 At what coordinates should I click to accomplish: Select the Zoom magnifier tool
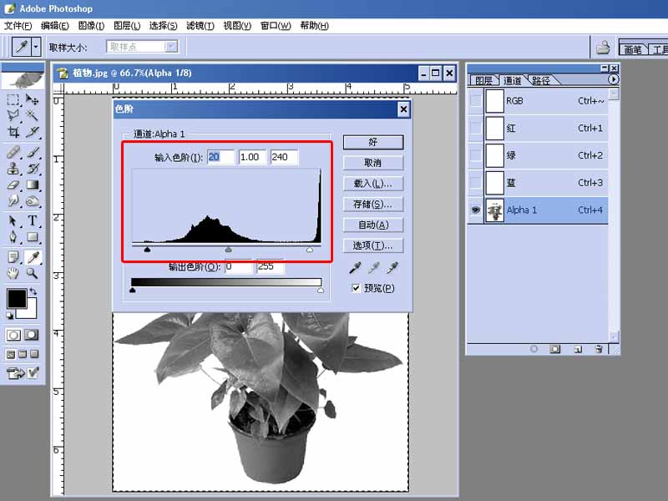[x=33, y=273]
